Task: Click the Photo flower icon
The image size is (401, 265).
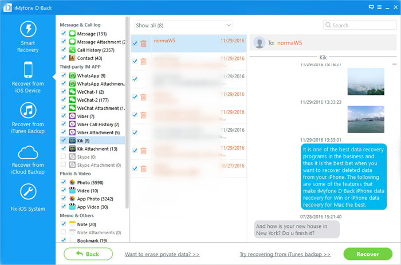Action: (72, 182)
